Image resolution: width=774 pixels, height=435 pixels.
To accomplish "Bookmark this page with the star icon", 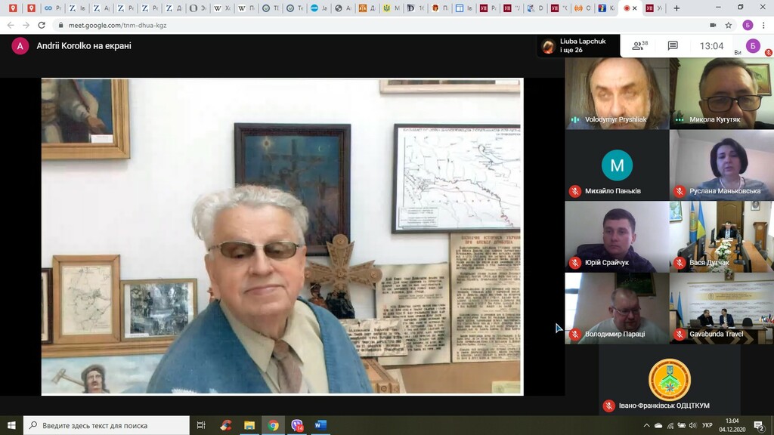I will [729, 25].
